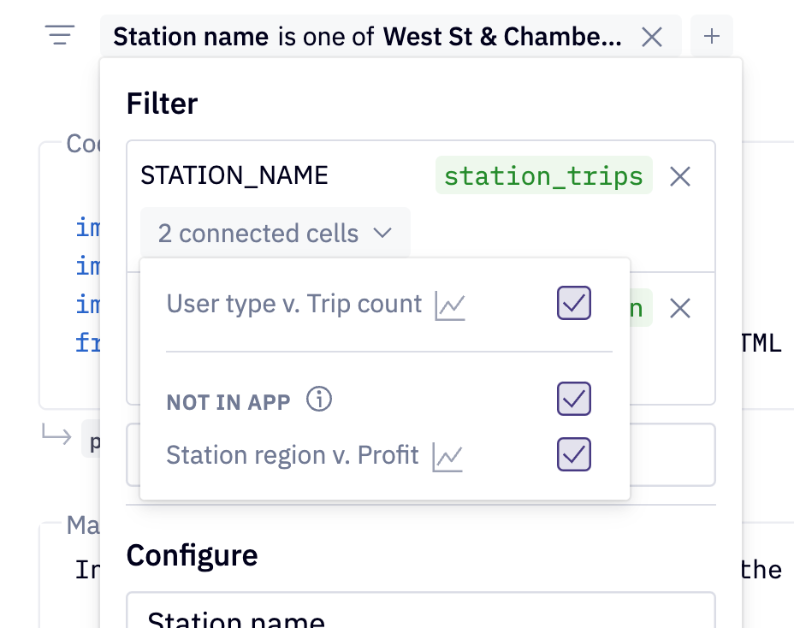Viewport: 794px width, 628px height.
Task: Click the chart icon beside User type v. Trip count
Action: pyautogui.click(x=451, y=304)
